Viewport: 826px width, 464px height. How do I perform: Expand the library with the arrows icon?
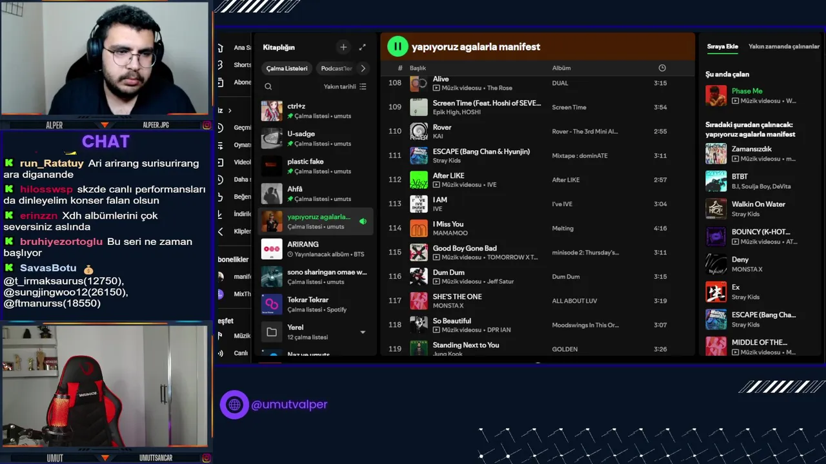(x=362, y=47)
